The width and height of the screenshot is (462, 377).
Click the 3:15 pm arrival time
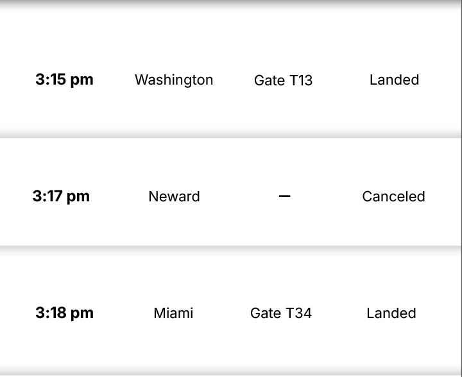click(x=64, y=80)
